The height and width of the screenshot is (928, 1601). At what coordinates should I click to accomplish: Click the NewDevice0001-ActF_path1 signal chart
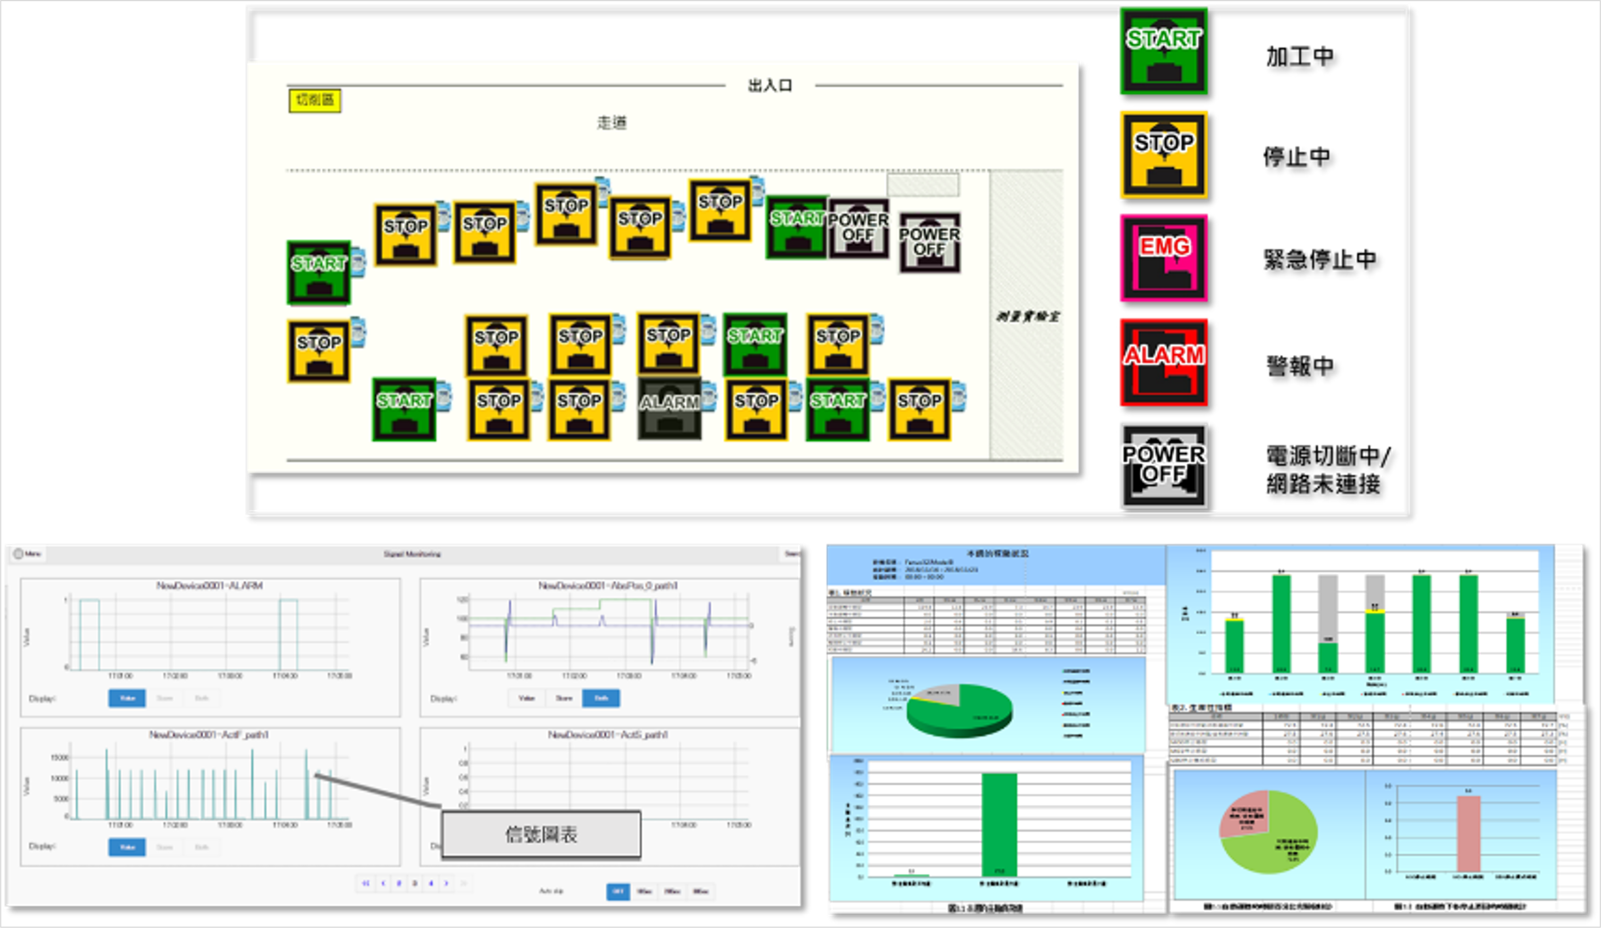(x=210, y=797)
